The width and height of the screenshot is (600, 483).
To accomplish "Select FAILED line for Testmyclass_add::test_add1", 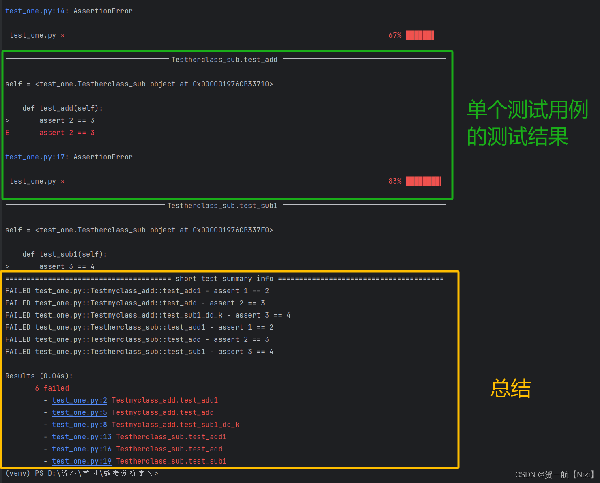I will point(137,291).
